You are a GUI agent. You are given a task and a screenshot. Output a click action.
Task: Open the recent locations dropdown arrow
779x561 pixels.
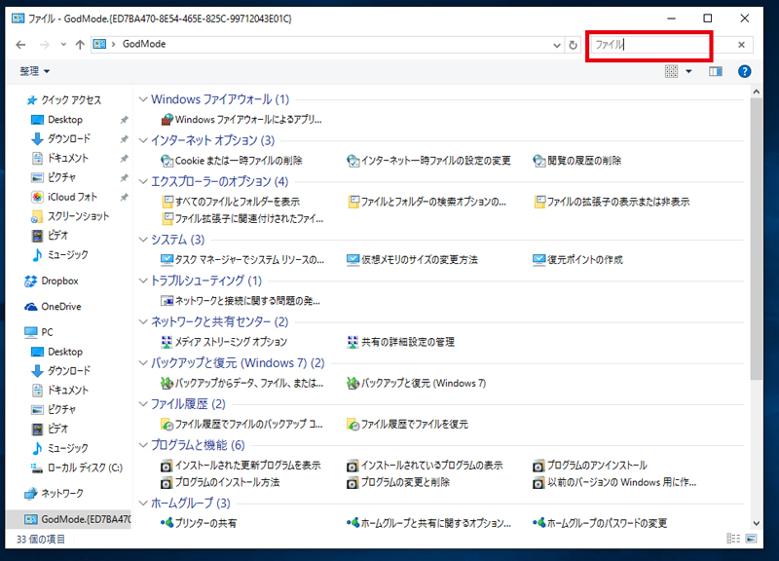(x=63, y=45)
